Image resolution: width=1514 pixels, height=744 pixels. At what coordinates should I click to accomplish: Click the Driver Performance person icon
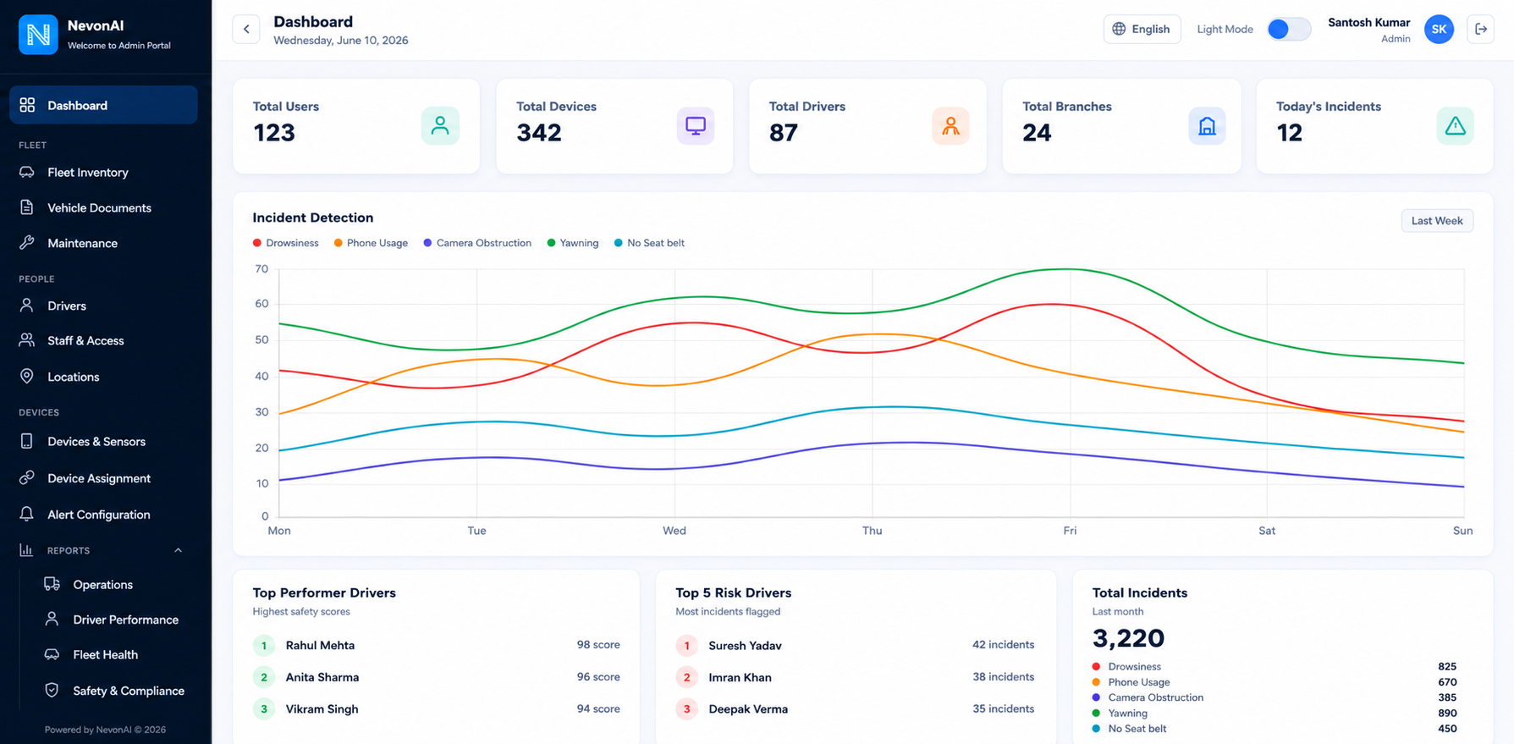52,619
